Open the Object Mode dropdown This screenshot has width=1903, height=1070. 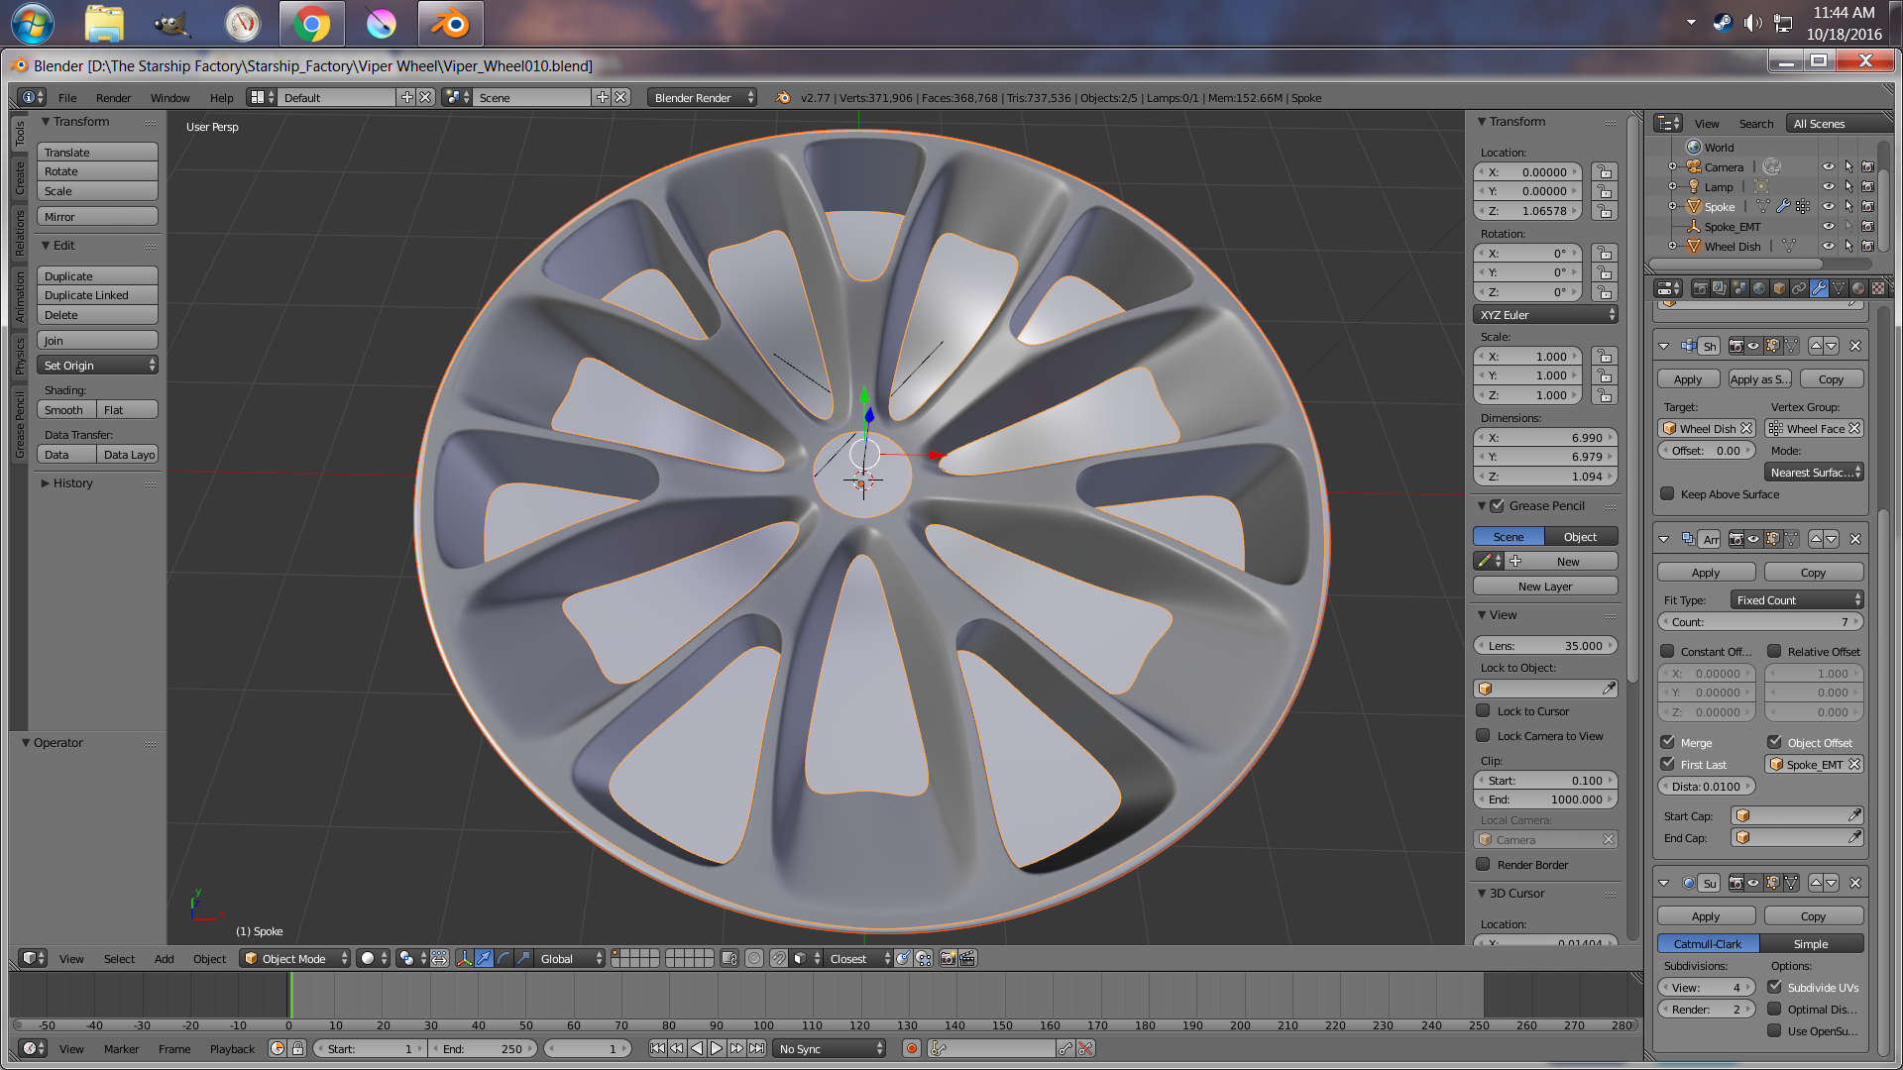pyautogui.click(x=295, y=958)
